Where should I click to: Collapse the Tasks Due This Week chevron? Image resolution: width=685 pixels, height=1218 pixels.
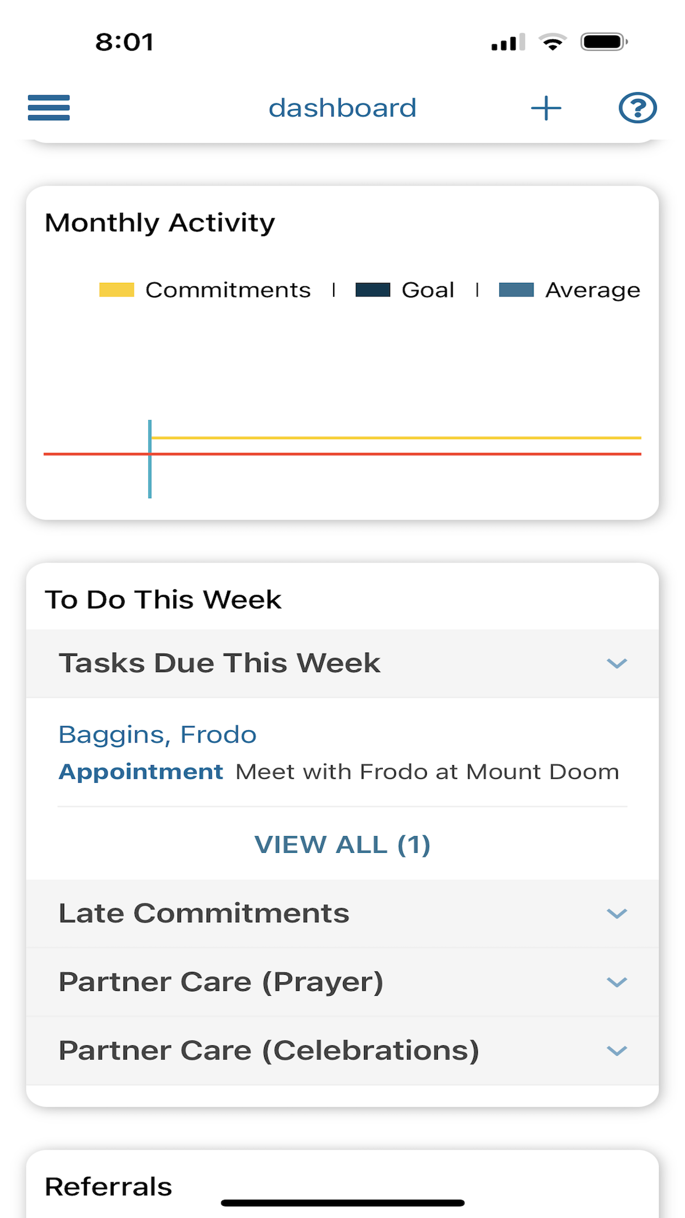pyautogui.click(x=617, y=663)
